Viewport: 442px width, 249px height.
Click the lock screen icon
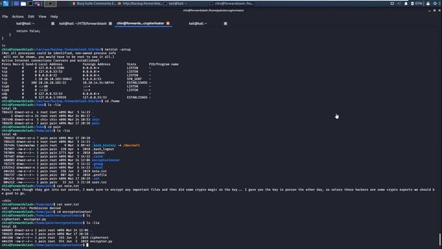click(428, 3)
